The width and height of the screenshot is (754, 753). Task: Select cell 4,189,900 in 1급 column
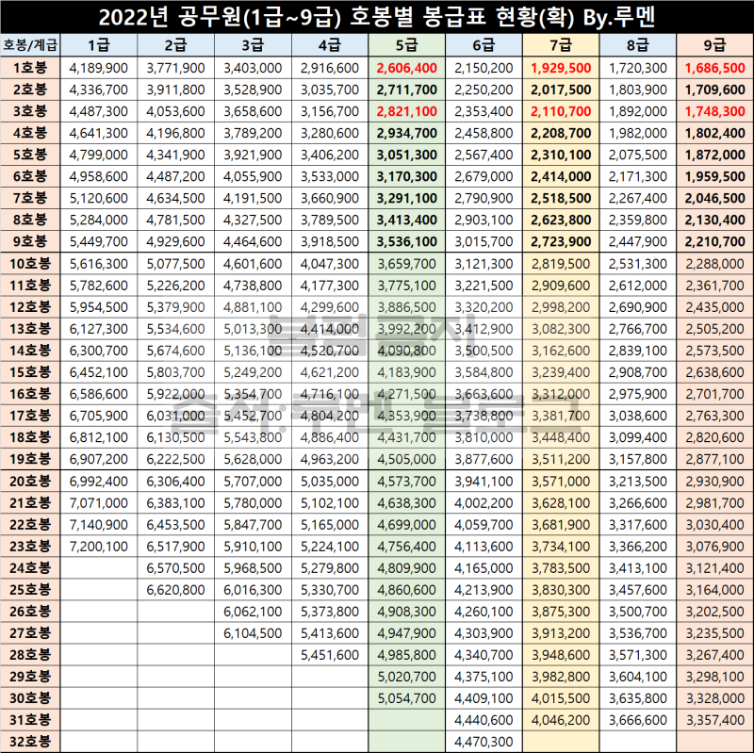[x=99, y=68]
